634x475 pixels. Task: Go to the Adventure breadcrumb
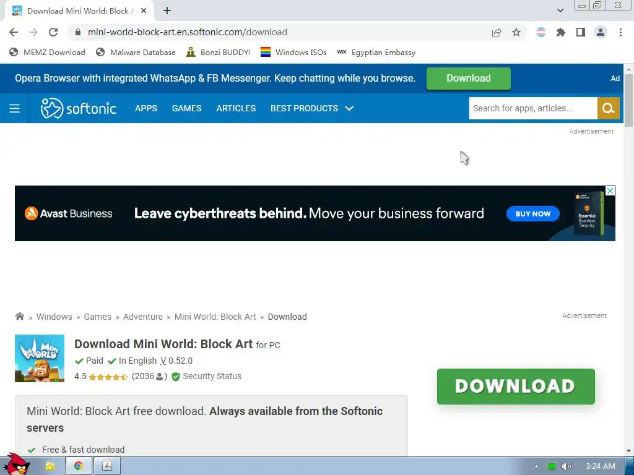(x=143, y=317)
